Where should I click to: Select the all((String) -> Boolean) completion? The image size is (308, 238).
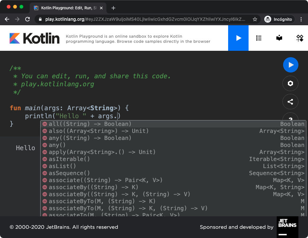[86, 124]
